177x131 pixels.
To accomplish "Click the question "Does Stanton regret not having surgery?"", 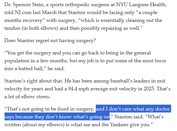I will click(x=50, y=40).
